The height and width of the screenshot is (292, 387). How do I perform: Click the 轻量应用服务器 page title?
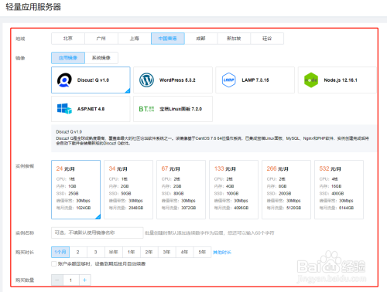pyautogui.click(x=33, y=7)
